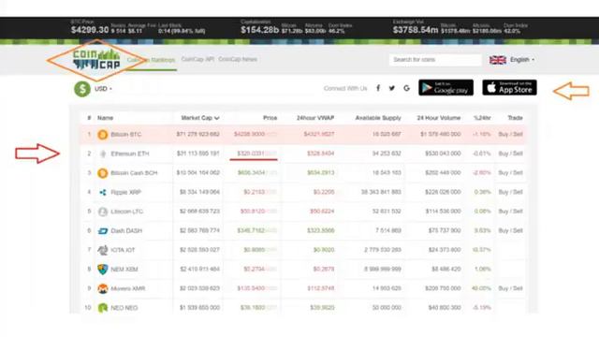Click the 24hour VWAP column header
Image resolution: width=599 pixels, height=337 pixels.
pos(315,118)
